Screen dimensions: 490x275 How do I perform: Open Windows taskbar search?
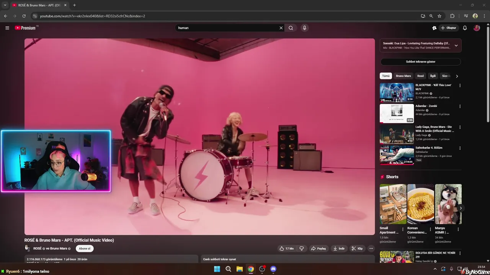tap(228, 269)
